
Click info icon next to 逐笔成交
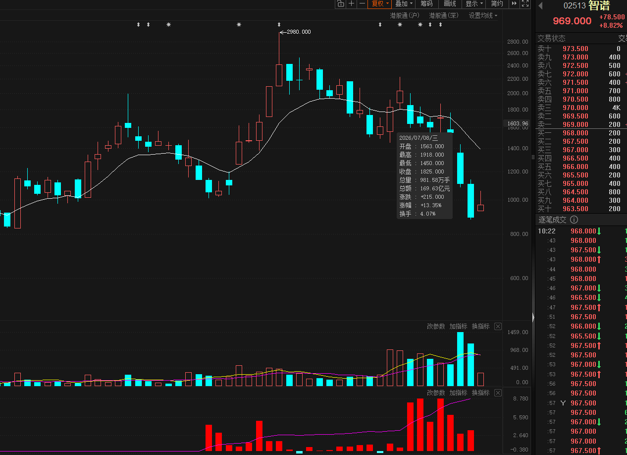coord(574,220)
